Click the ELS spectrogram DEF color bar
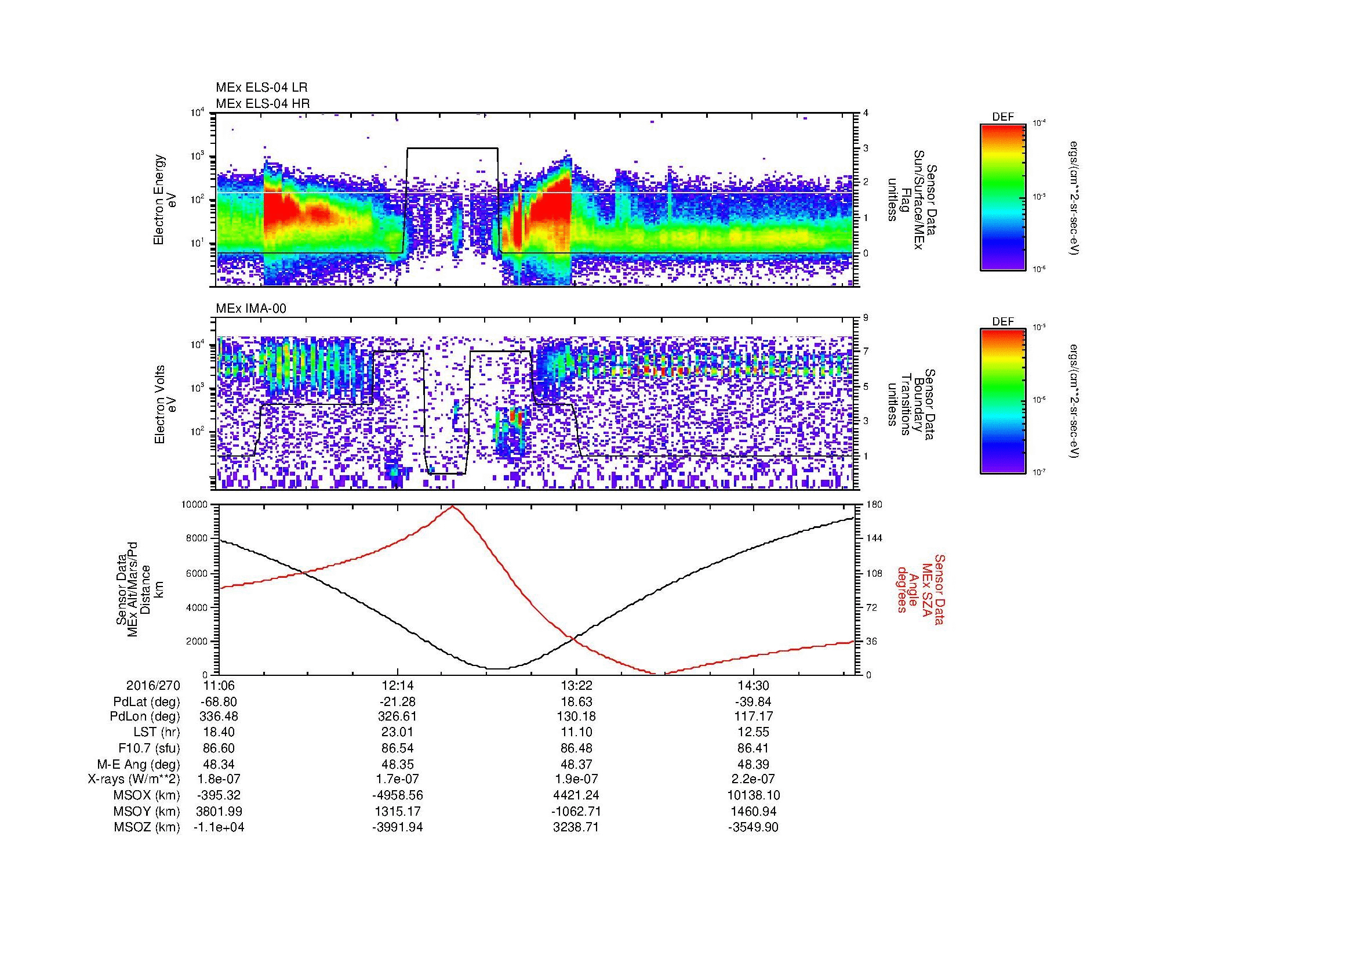This screenshot has height=959, width=1356. tap(1002, 197)
